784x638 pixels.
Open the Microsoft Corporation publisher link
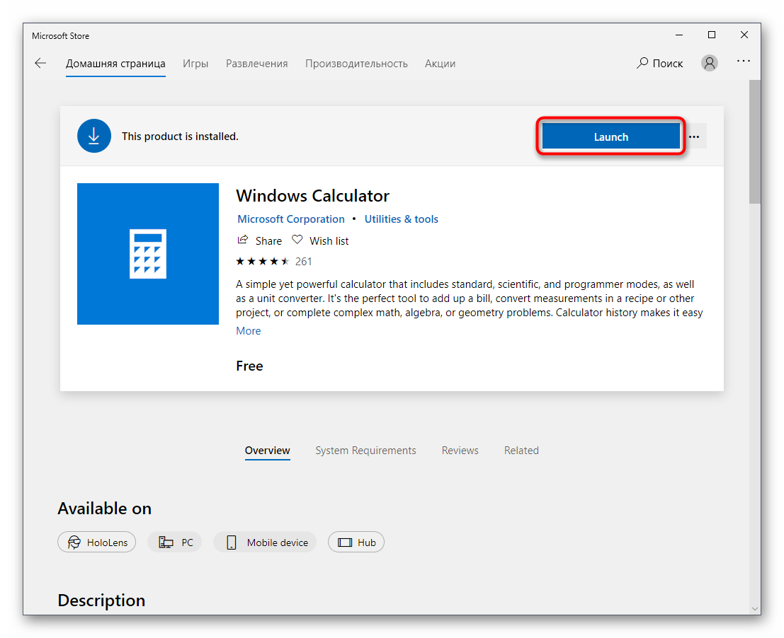pyautogui.click(x=291, y=219)
